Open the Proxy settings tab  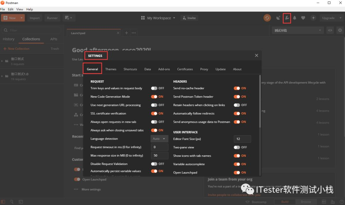coord(204,69)
